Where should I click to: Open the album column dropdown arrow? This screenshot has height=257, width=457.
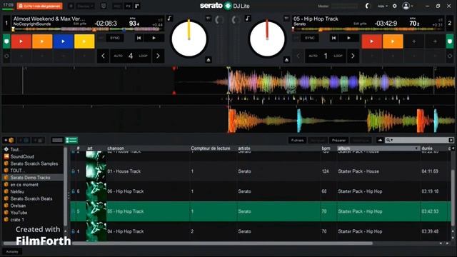[x=416, y=148]
